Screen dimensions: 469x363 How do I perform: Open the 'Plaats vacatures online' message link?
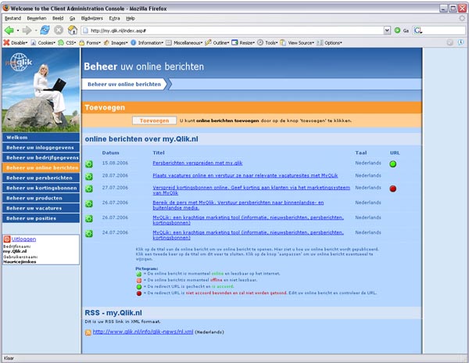tap(245, 177)
